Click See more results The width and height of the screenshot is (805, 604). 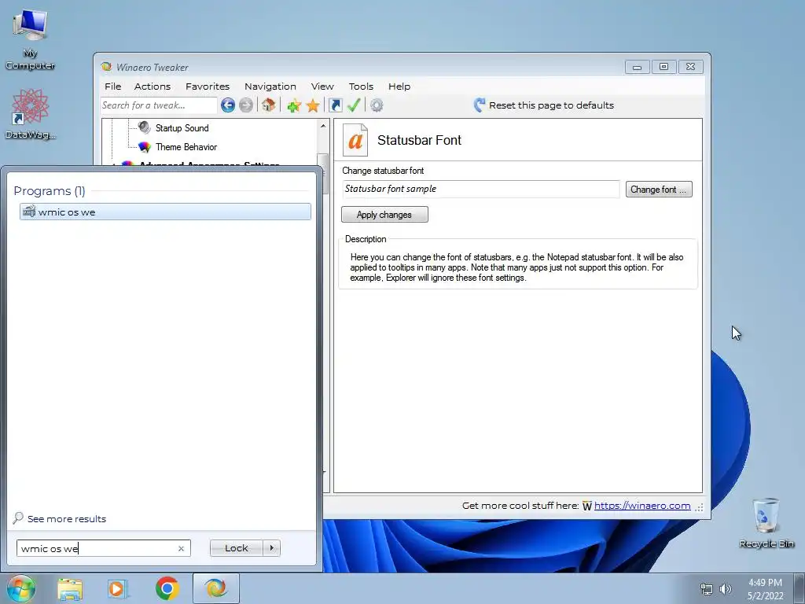click(x=67, y=519)
